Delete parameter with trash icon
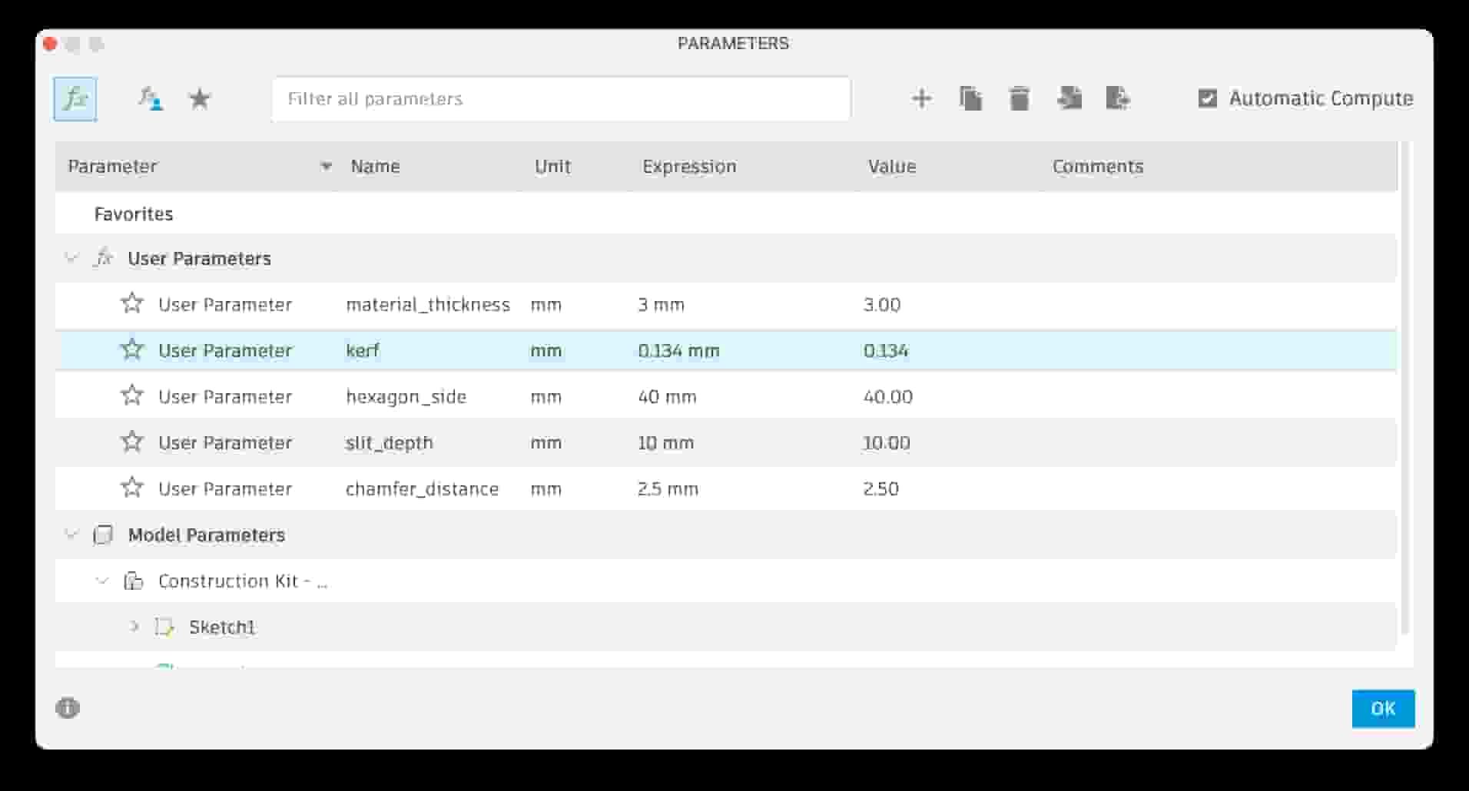This screenshot has width=1469, height=791. pyautogui.click(x=1020, y=98)
